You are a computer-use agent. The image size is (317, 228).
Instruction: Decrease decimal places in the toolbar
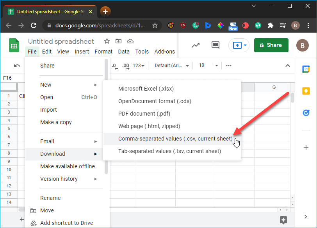pos(114,67)
